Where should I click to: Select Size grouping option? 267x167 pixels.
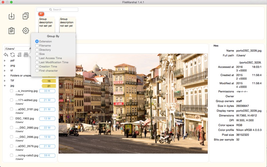click(x=37, y=54)
